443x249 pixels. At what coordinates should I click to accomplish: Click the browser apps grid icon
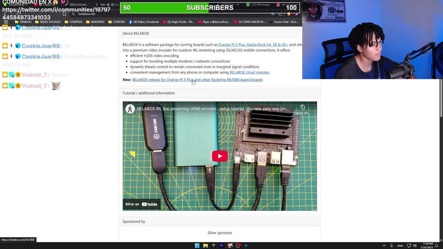(6, 22)
